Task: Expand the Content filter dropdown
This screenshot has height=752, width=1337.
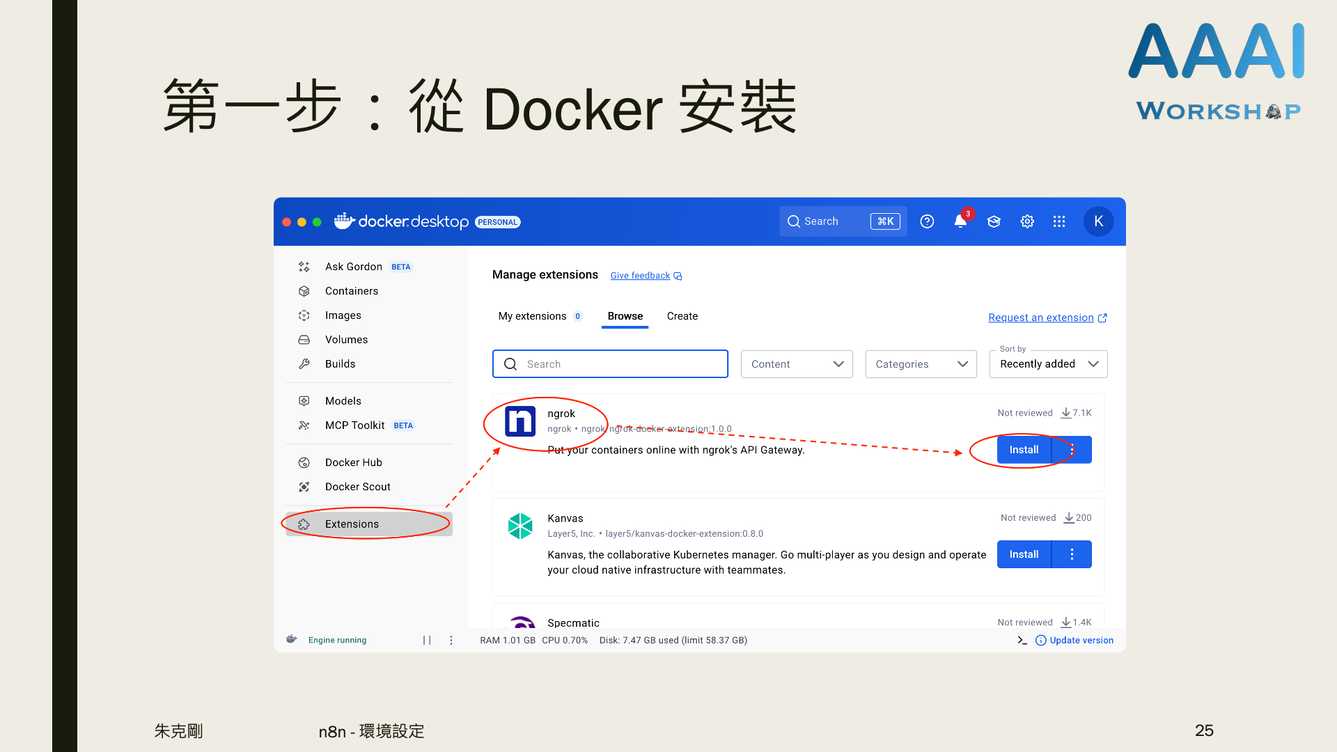Action: [797, 364]
